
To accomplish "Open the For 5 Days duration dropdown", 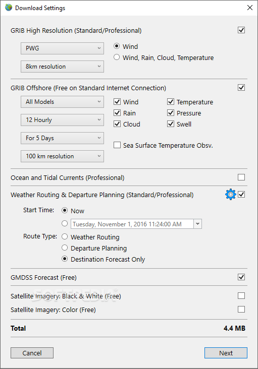I will coord(62,138).
